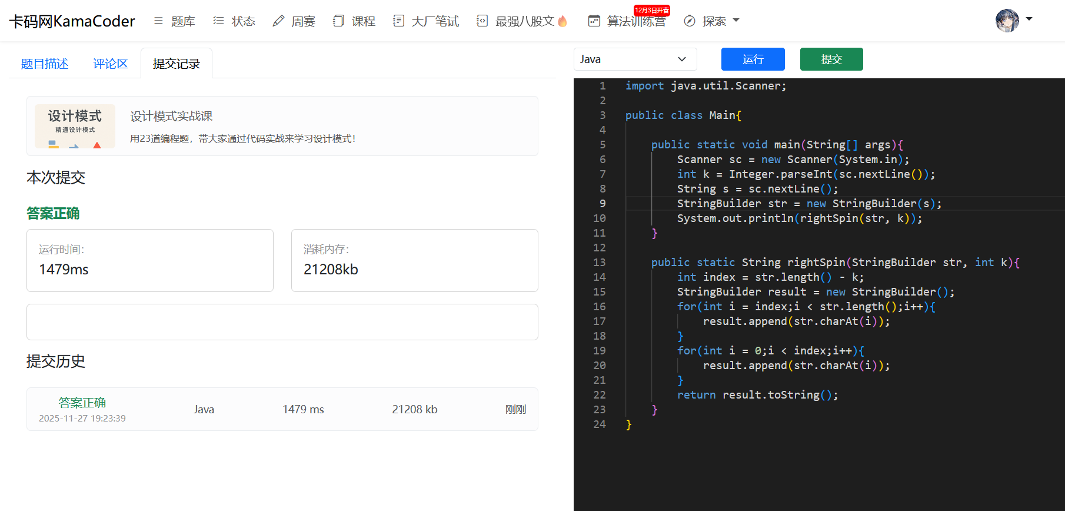Click the 大厂笔试 document icon
Screen dimensions: 1065x511
point(398,21)
